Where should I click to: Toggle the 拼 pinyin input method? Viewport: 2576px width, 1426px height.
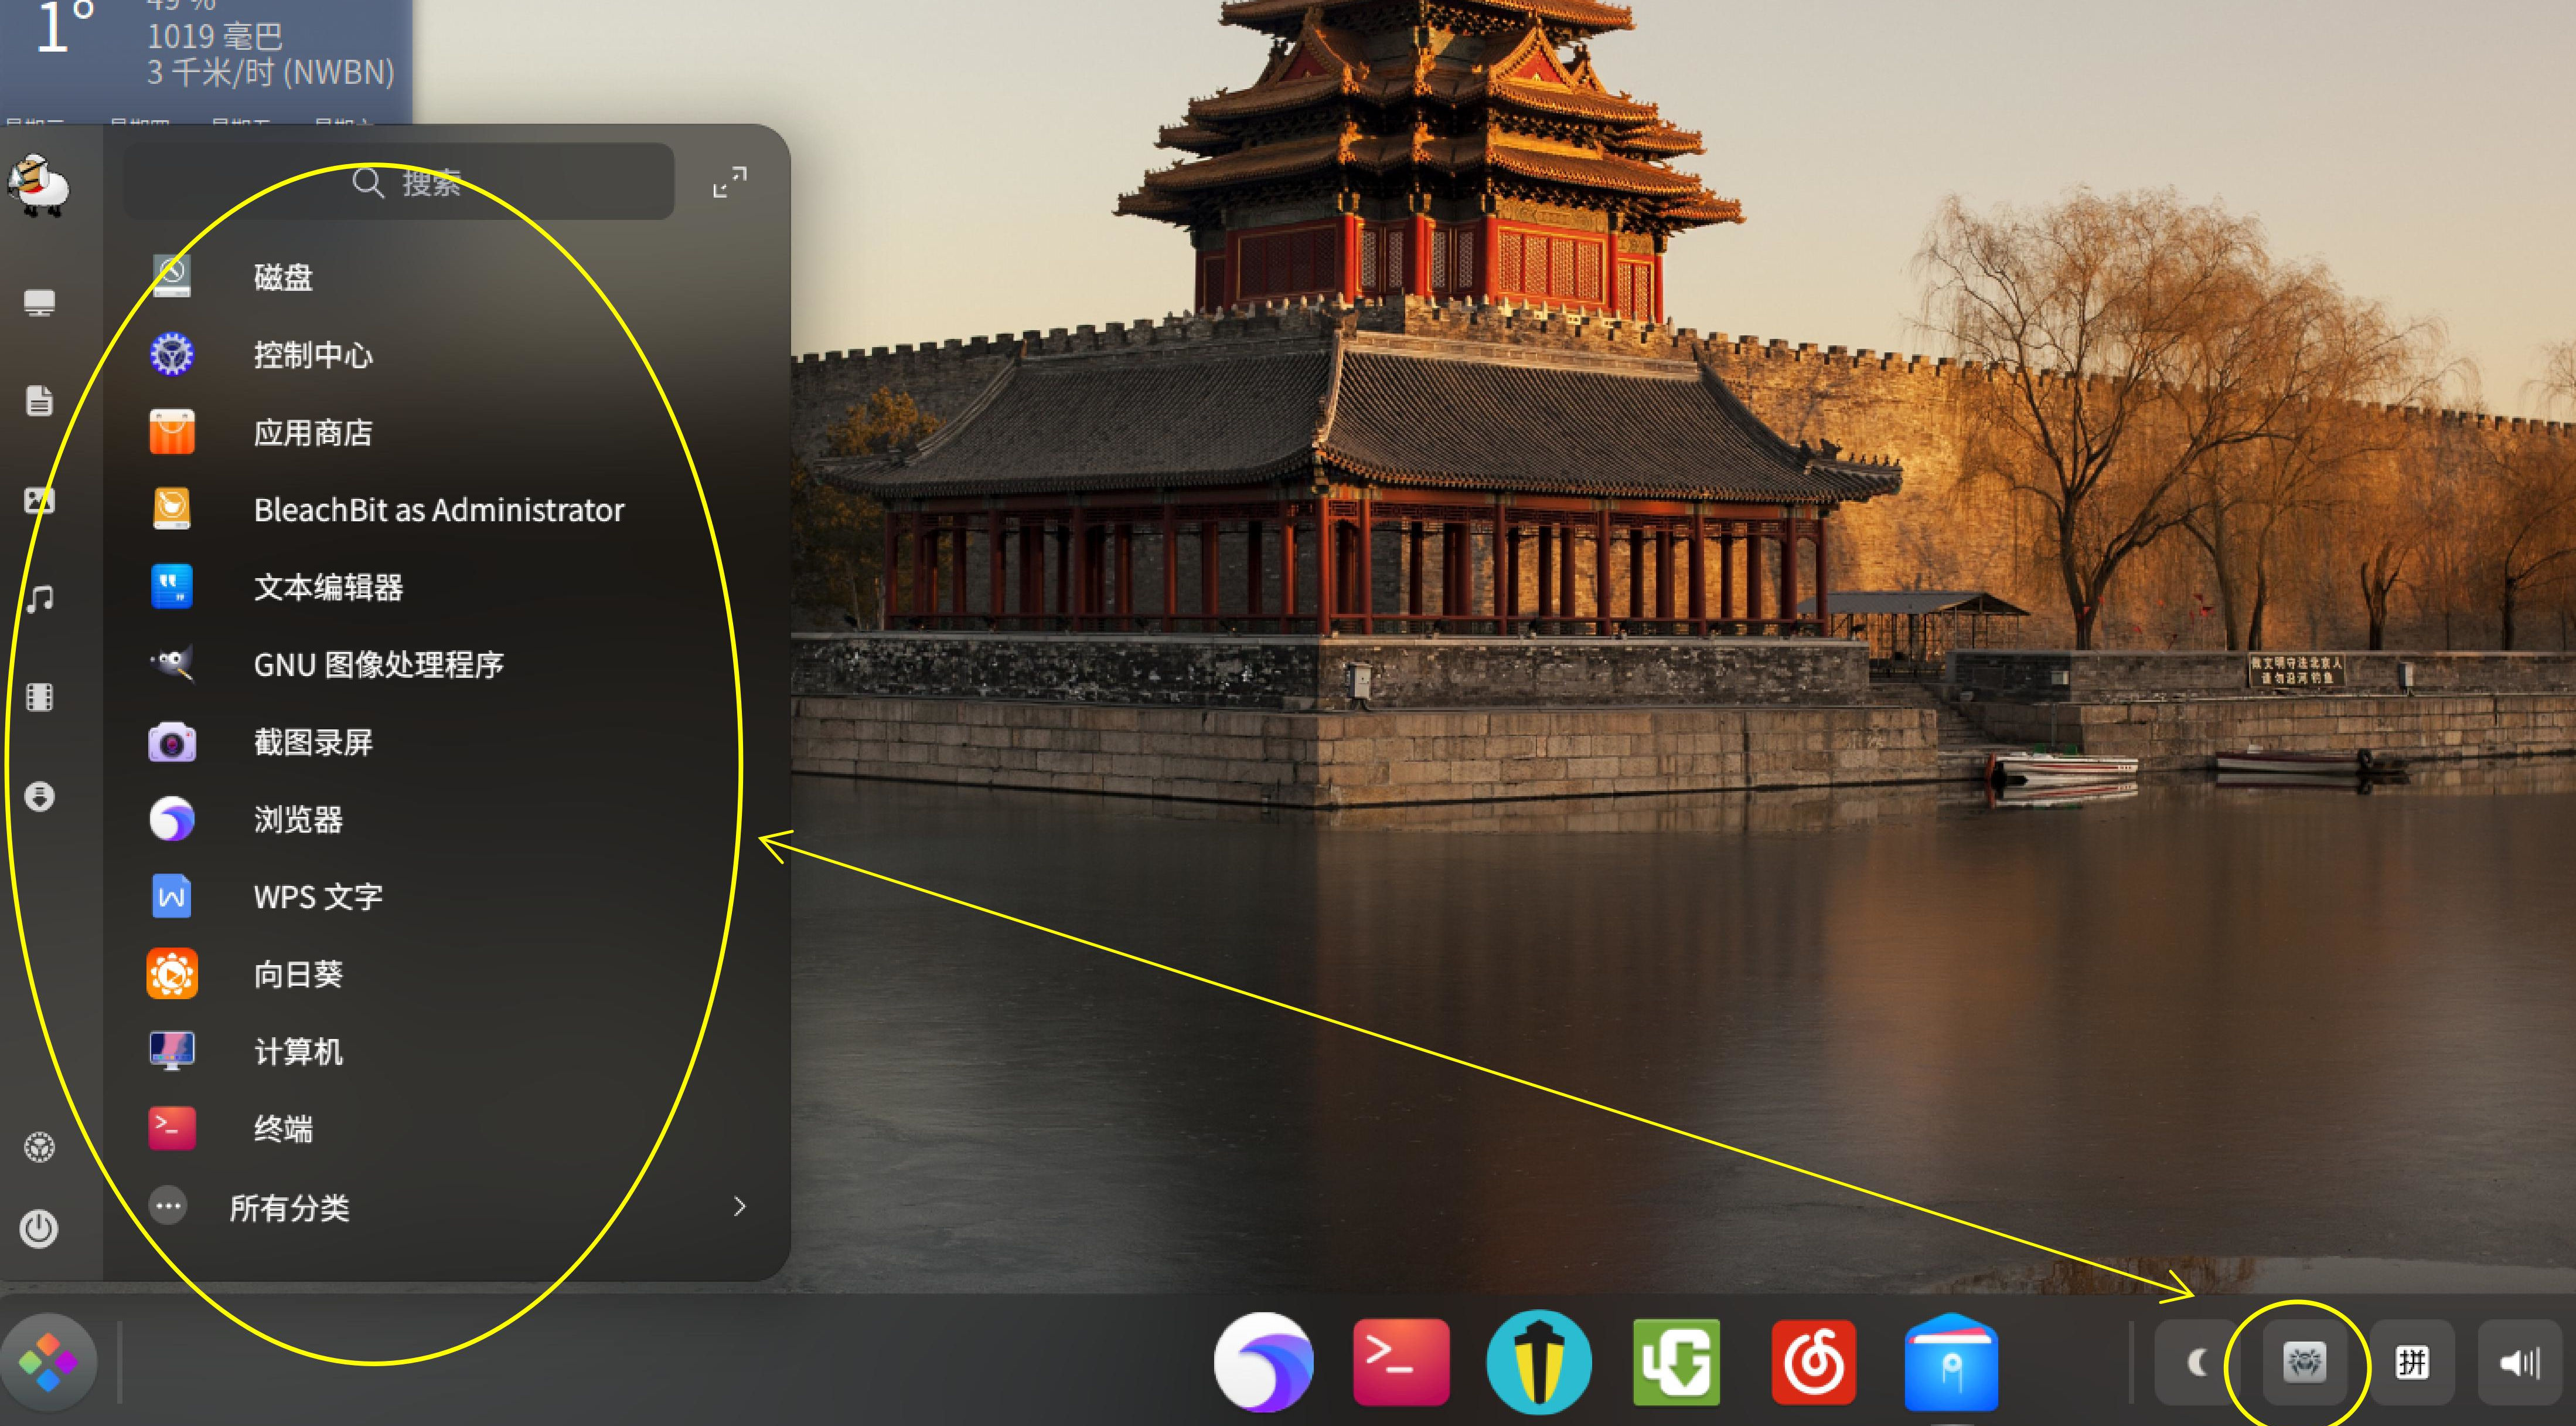(2411, 1362)
